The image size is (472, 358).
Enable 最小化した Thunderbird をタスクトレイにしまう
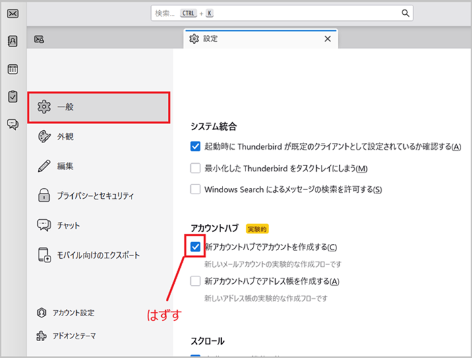[196, 168]
